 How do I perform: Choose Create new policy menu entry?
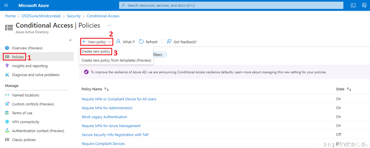click(96, 52)
